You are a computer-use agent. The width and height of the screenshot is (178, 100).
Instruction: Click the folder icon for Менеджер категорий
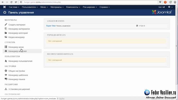[6, 33]
